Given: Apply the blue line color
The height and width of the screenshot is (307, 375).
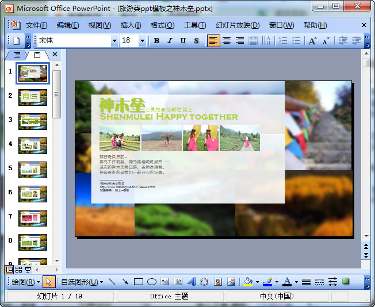Looking at the screenshot, I should coord(267,282).
